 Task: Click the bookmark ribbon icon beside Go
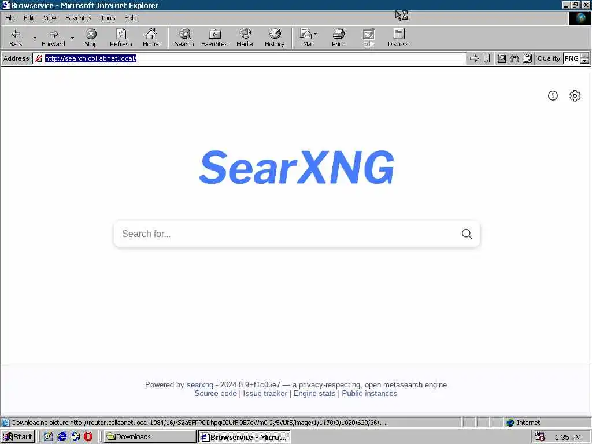[487, 58]
